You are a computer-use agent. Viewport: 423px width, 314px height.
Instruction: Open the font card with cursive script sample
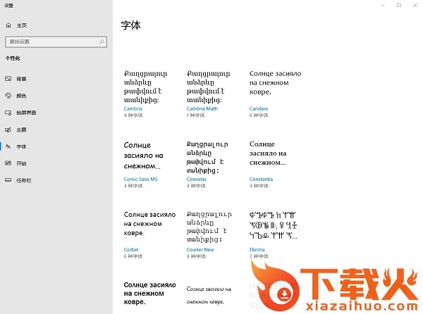(x=209, y=296)
